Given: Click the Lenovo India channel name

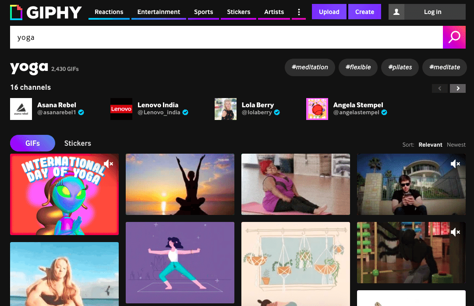Looking at the screenshot, I should 158,105.
